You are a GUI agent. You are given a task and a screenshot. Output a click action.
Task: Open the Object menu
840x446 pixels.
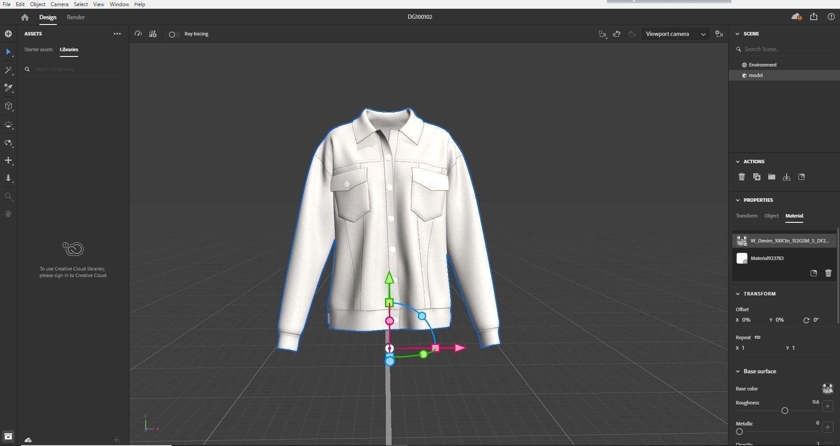38,4
